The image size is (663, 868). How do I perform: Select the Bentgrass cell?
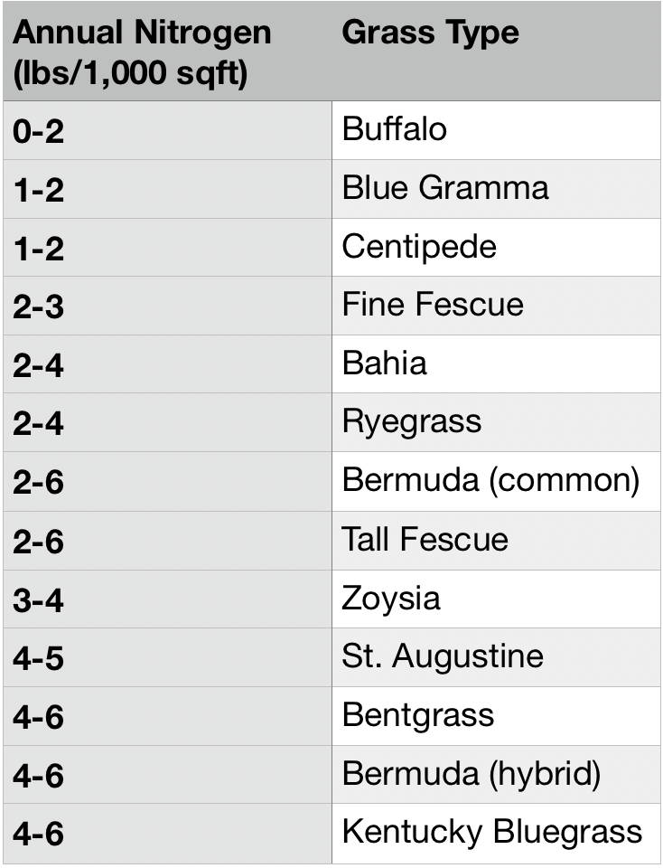point(496,716)
